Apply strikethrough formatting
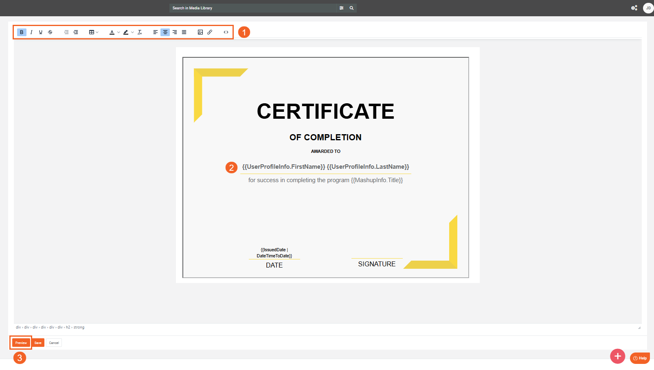Image resolution: width=654 pixels, height=370 pixels. pyautogui.click(x=50, y=32)
